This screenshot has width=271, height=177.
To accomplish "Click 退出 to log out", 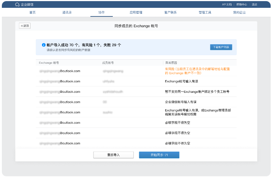I will tap(254, 4).
